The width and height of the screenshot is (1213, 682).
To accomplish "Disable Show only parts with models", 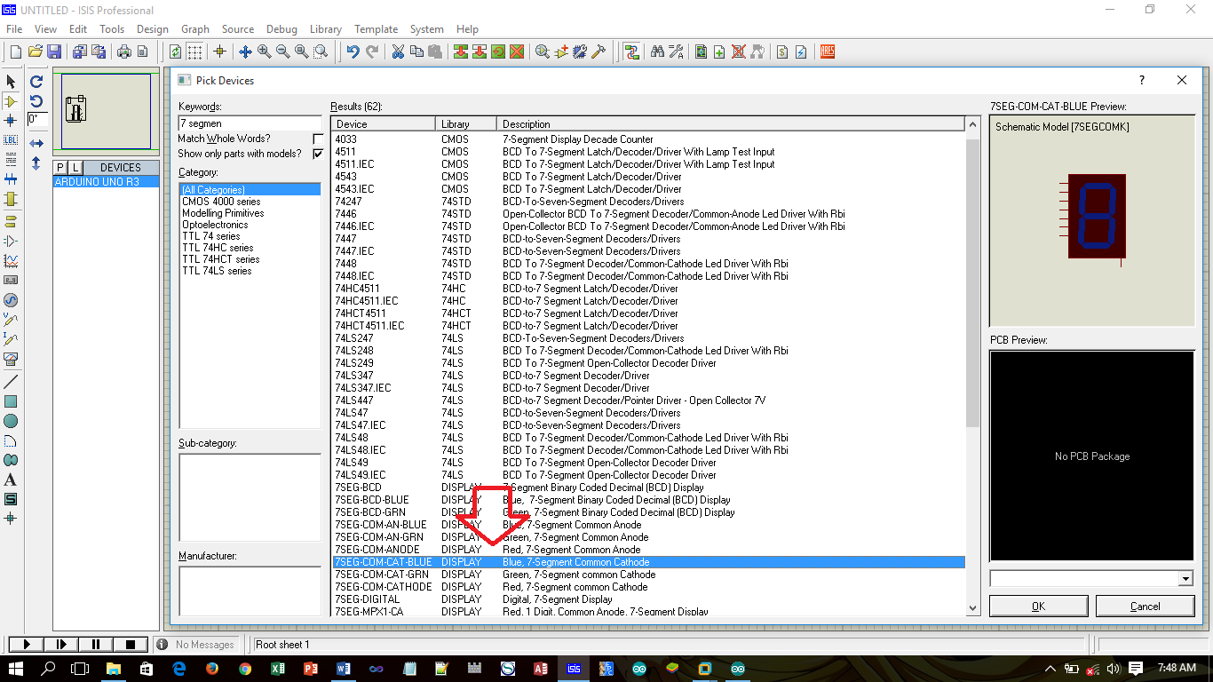I will pyautogui.click(x=317, y=152).
